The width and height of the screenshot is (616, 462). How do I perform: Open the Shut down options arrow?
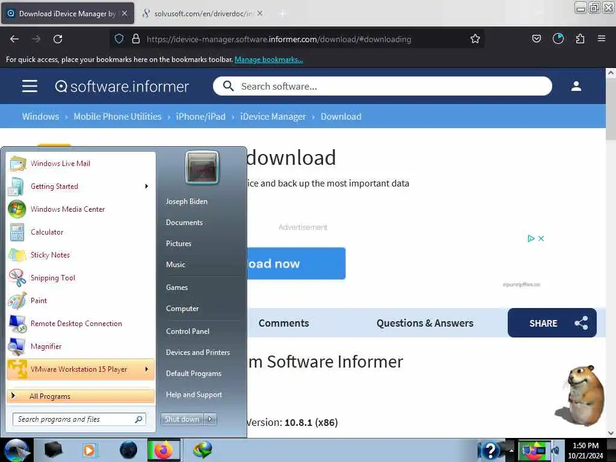click(210, 419)
